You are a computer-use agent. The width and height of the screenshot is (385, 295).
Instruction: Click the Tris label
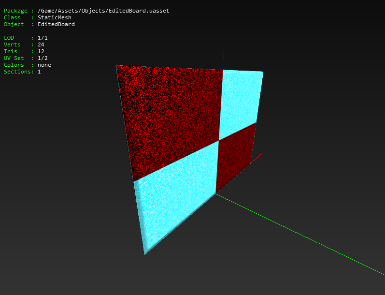point(10,51)
